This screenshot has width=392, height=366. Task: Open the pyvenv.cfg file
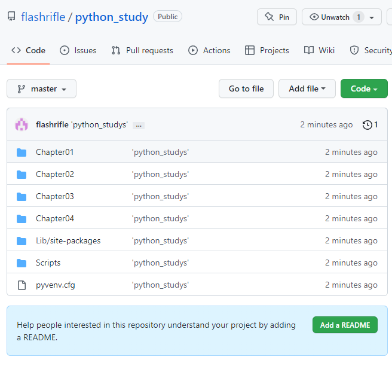(x=56, y=285)
